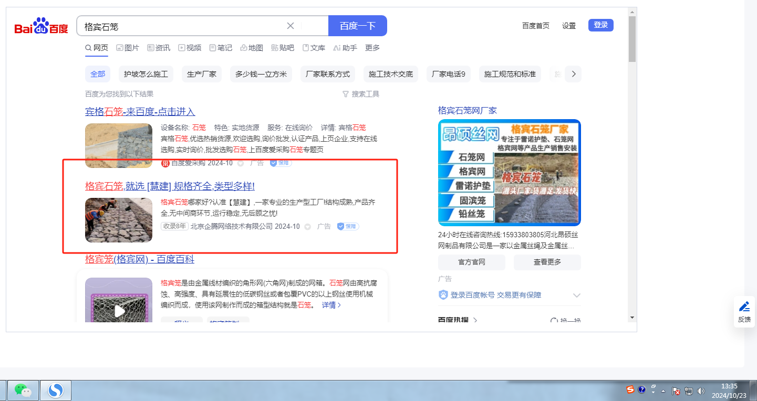This screenshot has width=757, height=401.
Task: Open the WeChat app in the taskbar
Action: coord(23,390)
